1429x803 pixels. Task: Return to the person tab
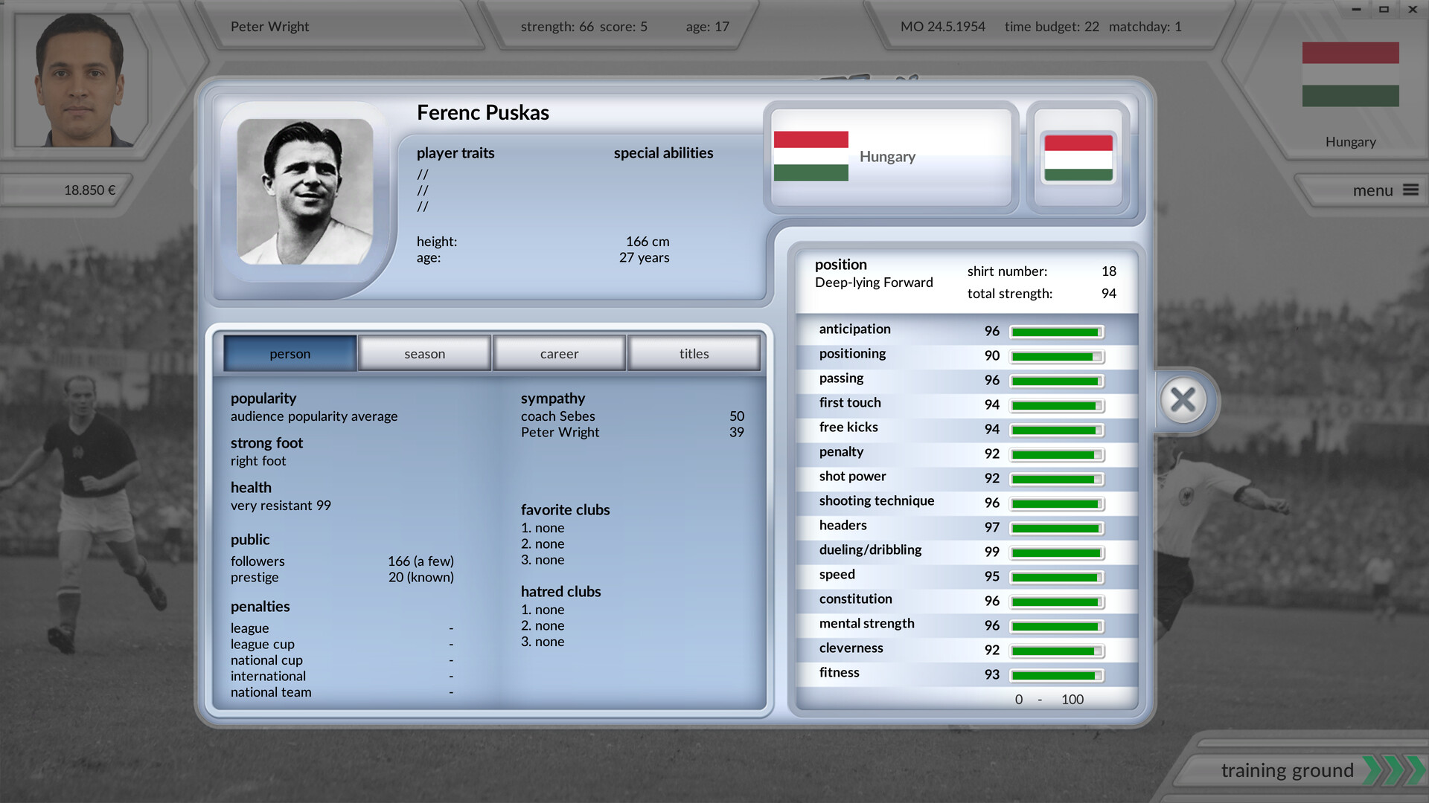pyautogui.click(x=290, y=353)
